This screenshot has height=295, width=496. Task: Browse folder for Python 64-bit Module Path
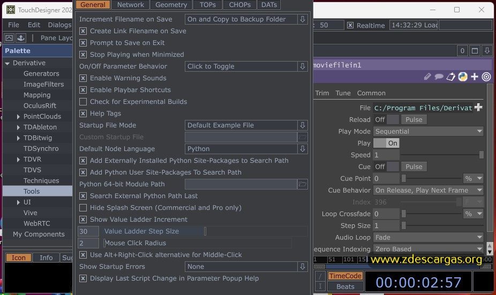[x=303, y=184]
